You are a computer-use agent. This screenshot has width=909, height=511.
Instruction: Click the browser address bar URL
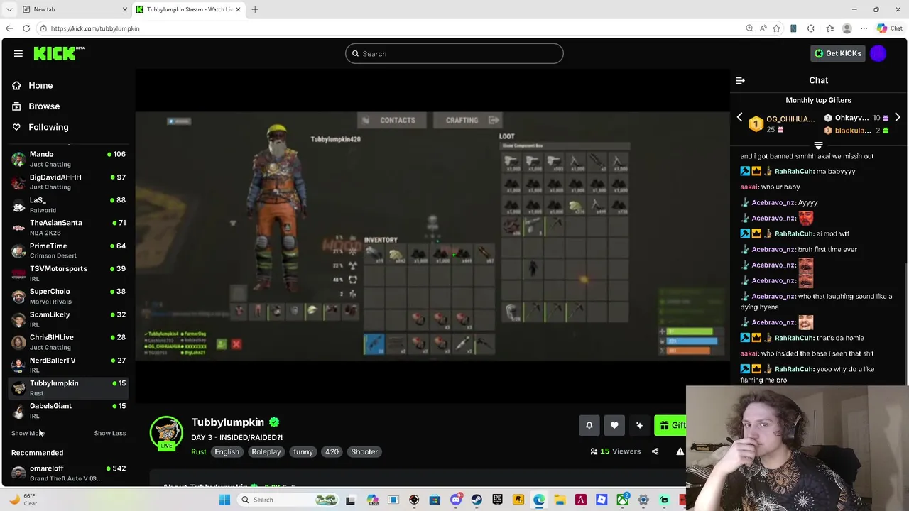tap(95, 28)
